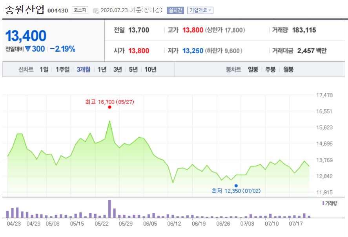
Task: Click the 코스피 market badge
Action: point(80,10)
